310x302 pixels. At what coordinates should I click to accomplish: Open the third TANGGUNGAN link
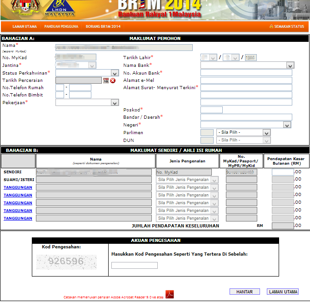18,203
